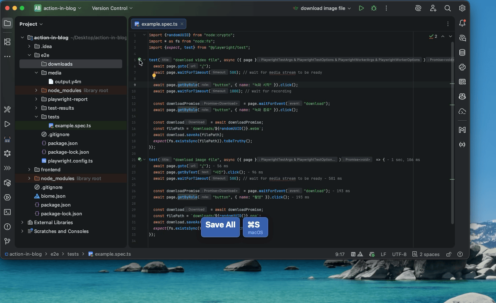Image resolution: width=496 pixels, height=303 pixels.
Task: Click the UTF-8 encoding selector
Action: click(x=399, y=254)
